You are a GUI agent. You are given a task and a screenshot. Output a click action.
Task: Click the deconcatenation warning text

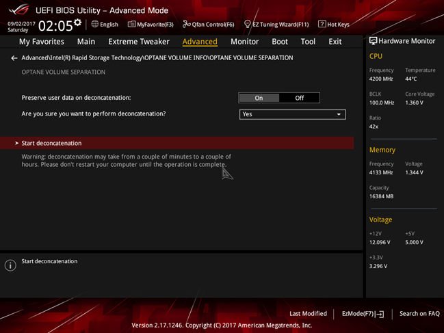pos(127,161)
